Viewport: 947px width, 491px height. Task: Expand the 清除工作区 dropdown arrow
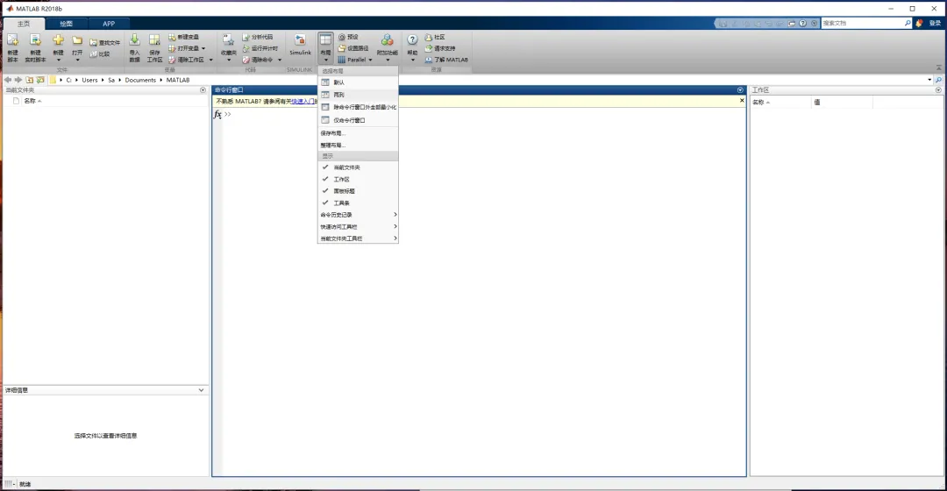click(210, 60)
